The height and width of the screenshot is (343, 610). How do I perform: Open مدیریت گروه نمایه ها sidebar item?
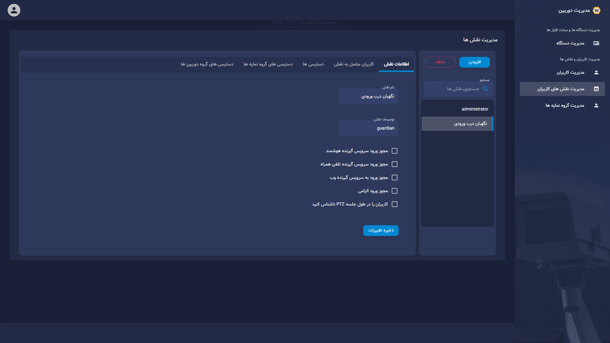562,105
